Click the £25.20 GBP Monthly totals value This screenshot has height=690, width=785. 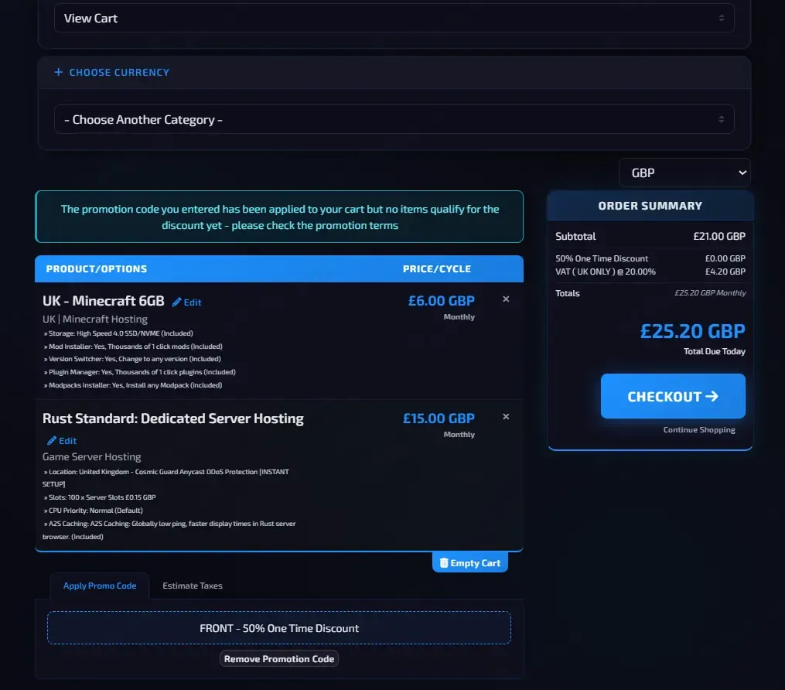click(x=710, y=293)
